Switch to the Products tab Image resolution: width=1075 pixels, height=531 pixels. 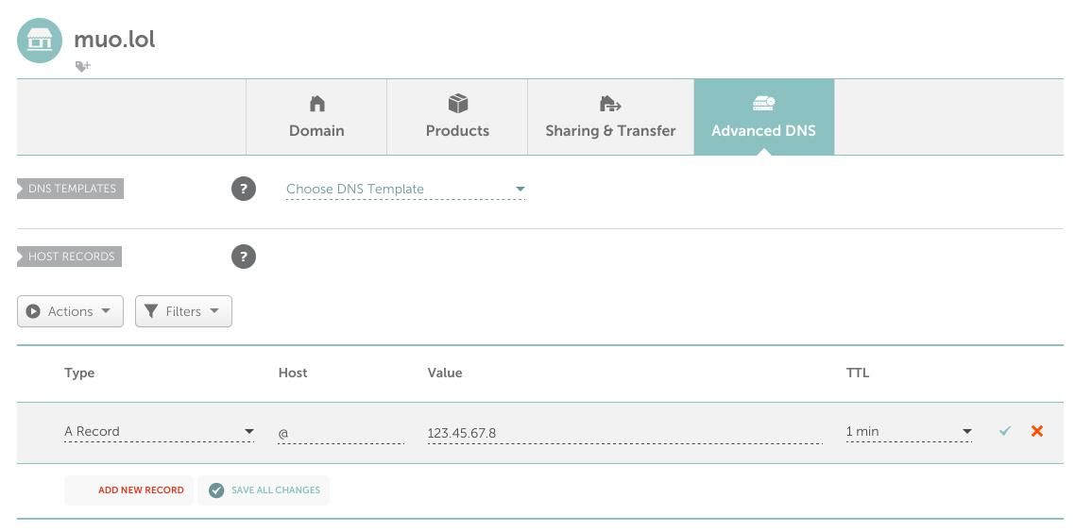(457, 117)
